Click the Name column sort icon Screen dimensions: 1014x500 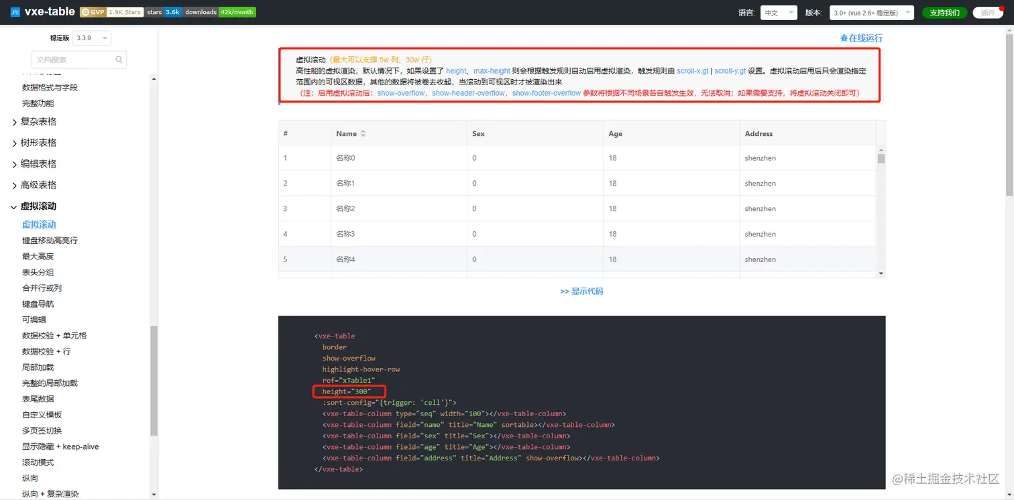click(x=363, y=133)
